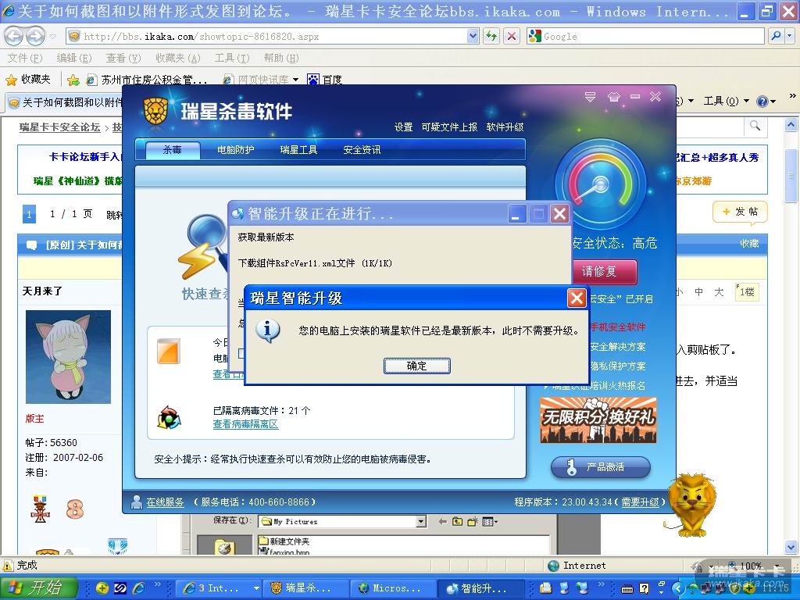Screen dimensions: 800x600
Task: Click the quarantine recycle icon
Action: tap(169, 418)
